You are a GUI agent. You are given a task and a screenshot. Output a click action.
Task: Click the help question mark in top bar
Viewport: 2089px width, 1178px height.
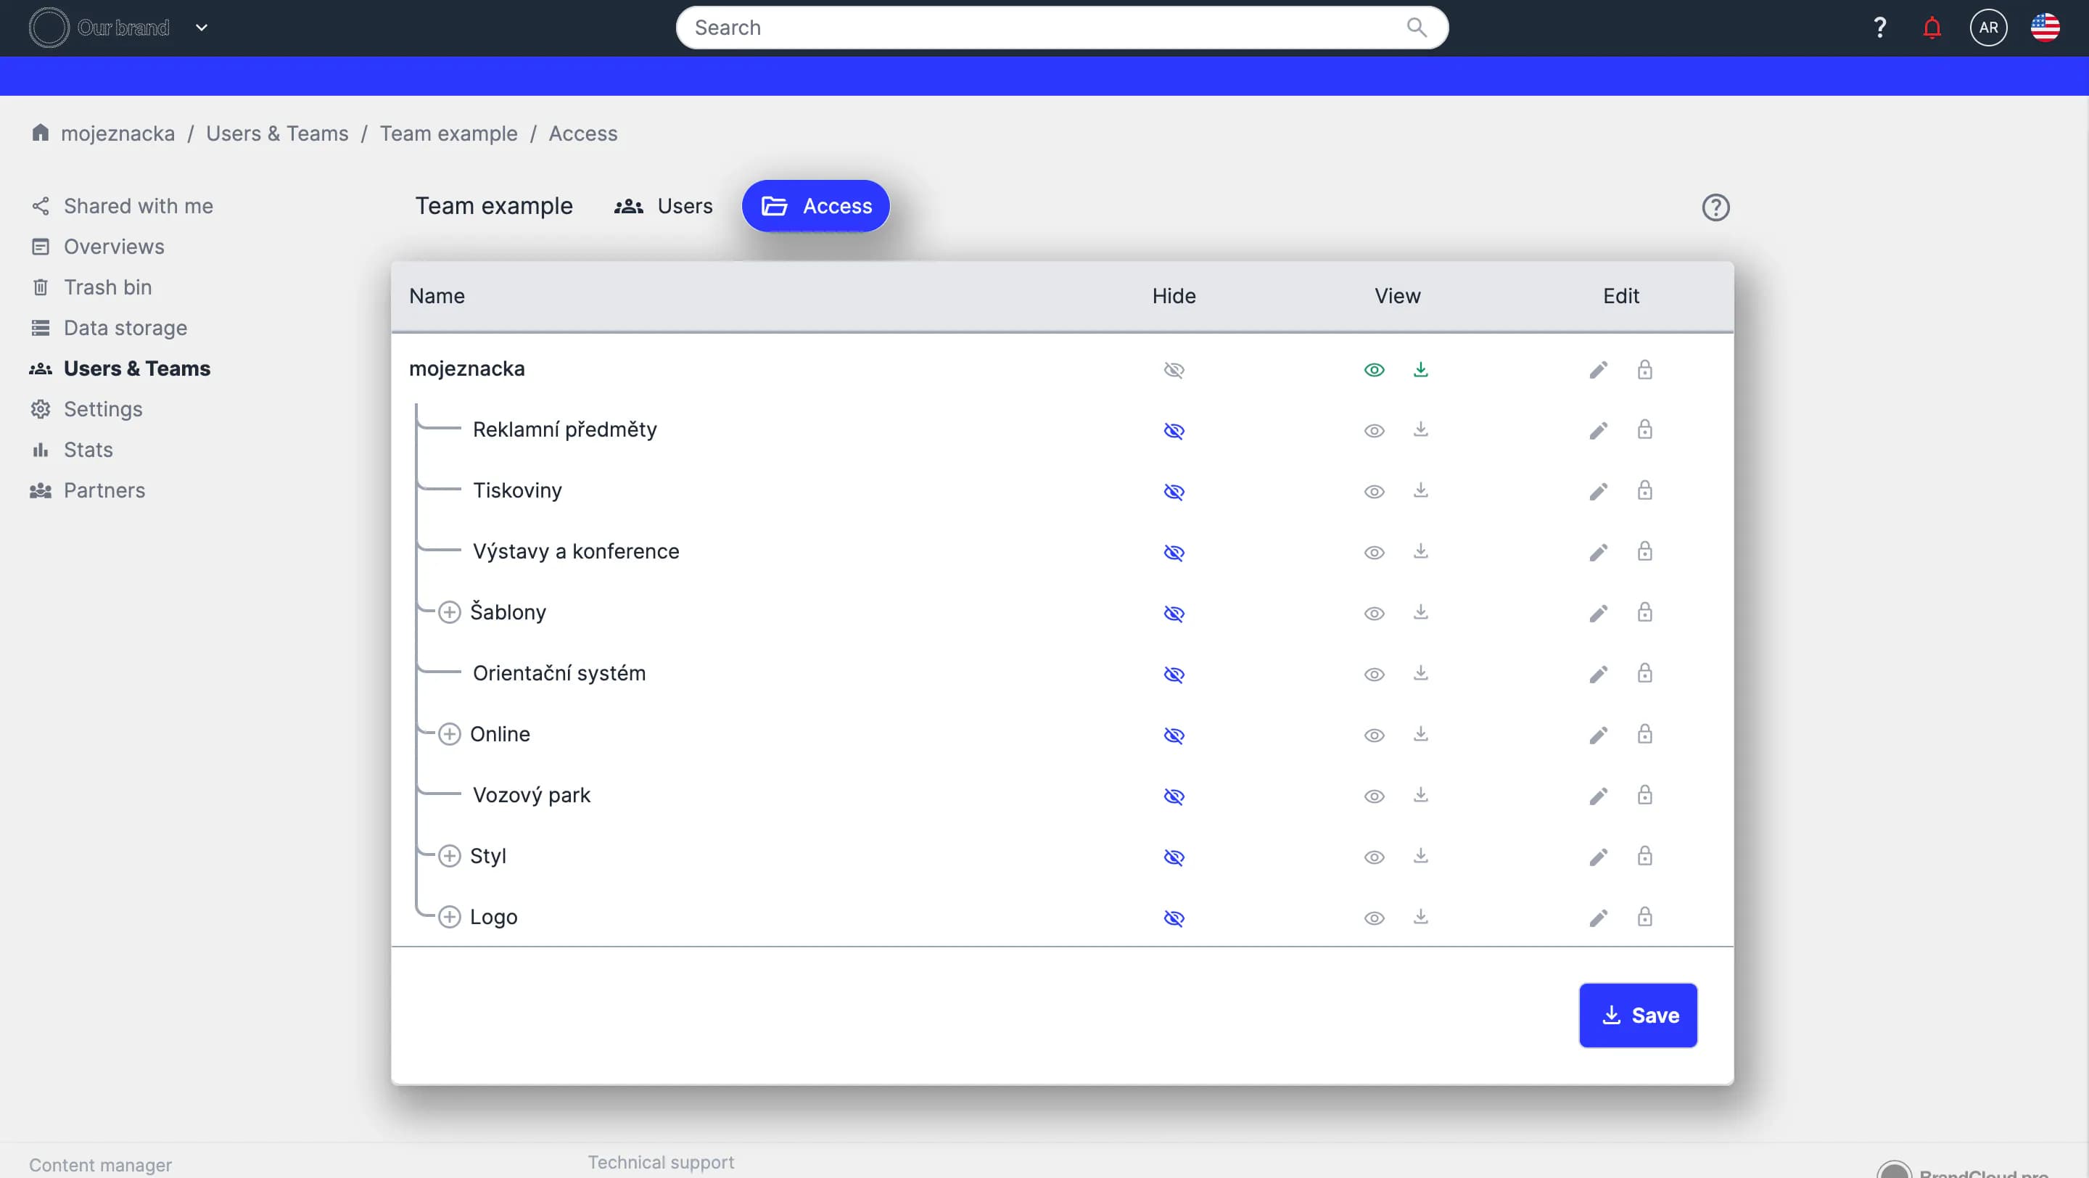tap(1879, 28)
